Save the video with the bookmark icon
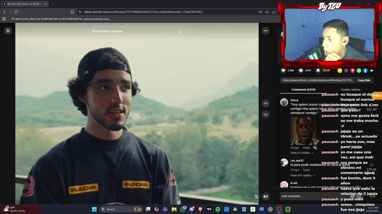This screenshot has width=382, height=214. (x=318, y=70)
